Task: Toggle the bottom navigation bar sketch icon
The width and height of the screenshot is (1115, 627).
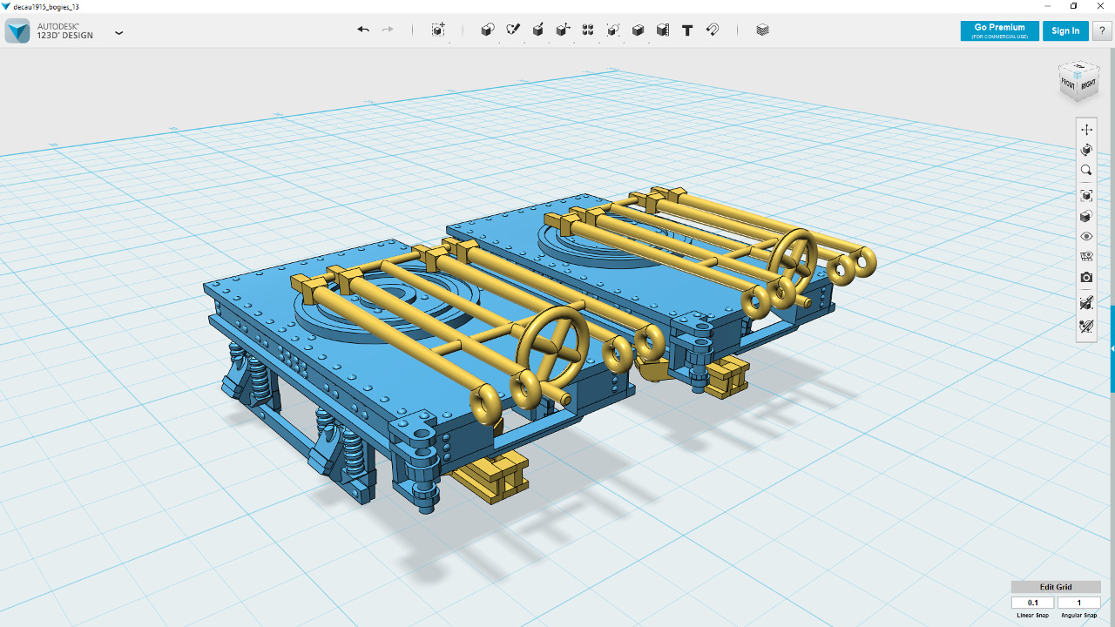Action: pos(1086,327)
